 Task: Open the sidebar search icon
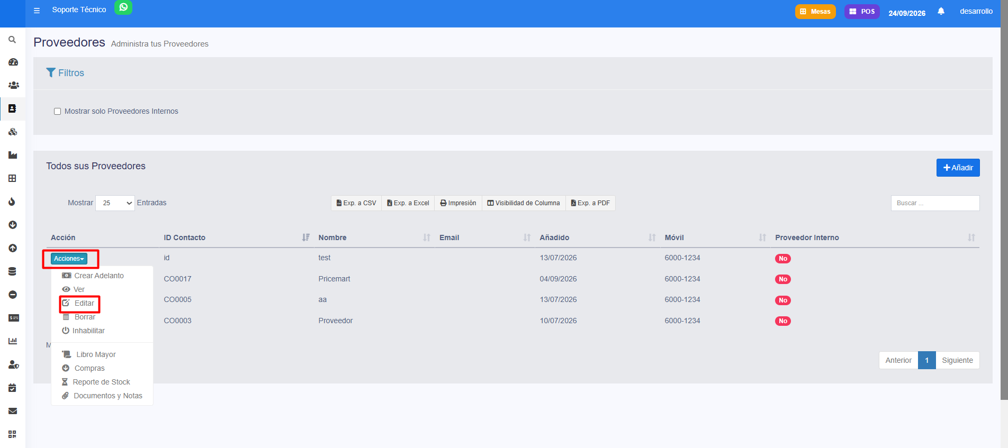pyautogui.click(x=12, y=40)
